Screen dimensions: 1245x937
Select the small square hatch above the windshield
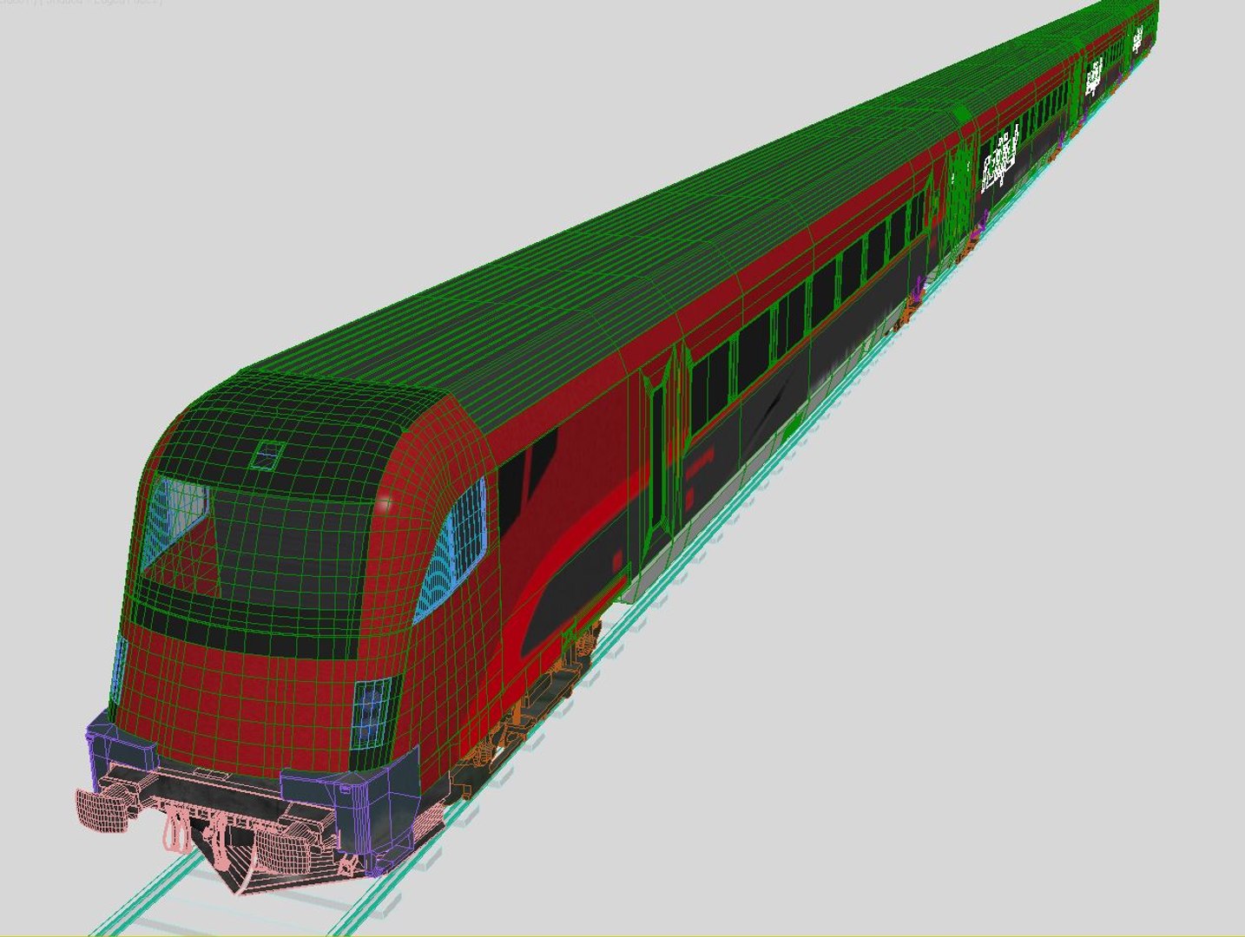(268, 455)
